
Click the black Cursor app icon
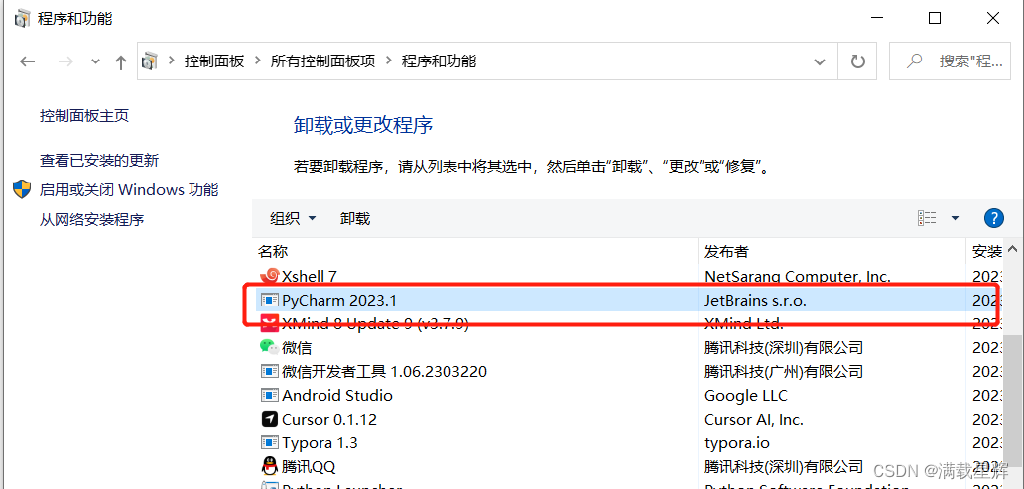tap(269, 419)
